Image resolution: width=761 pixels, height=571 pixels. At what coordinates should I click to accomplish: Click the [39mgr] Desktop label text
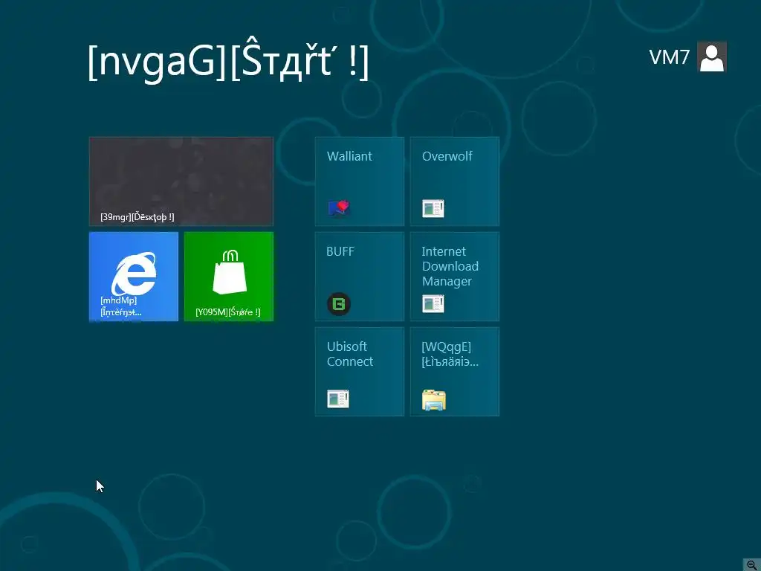[x=137, y=216]
